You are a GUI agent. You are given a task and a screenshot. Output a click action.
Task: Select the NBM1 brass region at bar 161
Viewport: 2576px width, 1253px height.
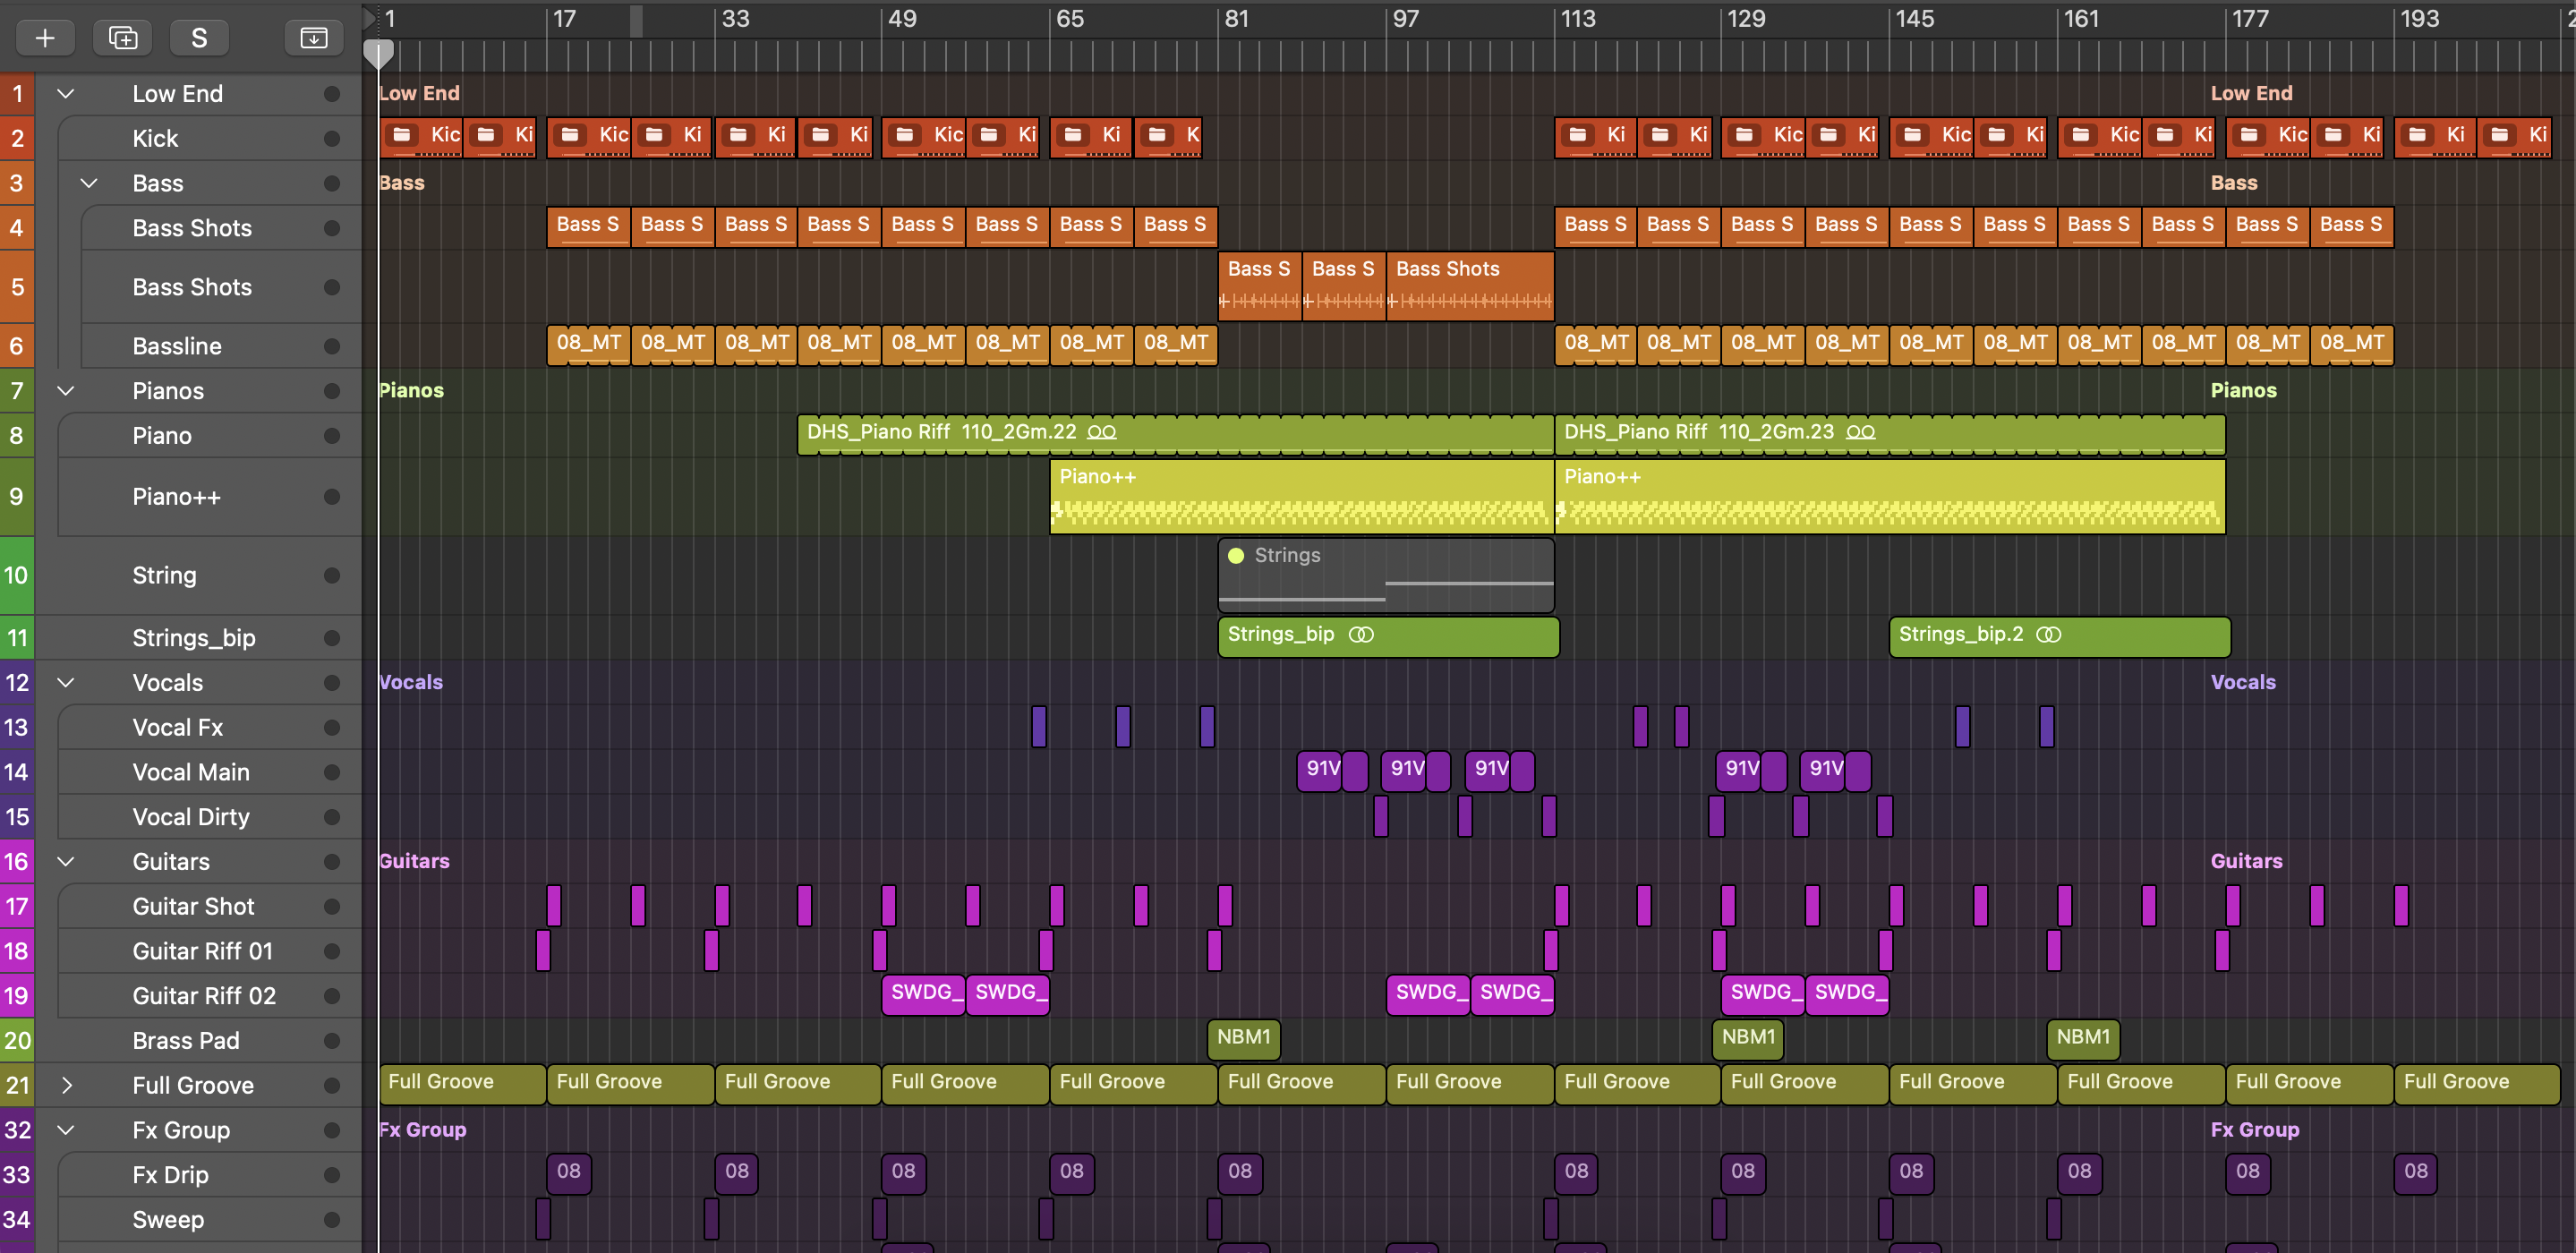coord(2083,1039)
